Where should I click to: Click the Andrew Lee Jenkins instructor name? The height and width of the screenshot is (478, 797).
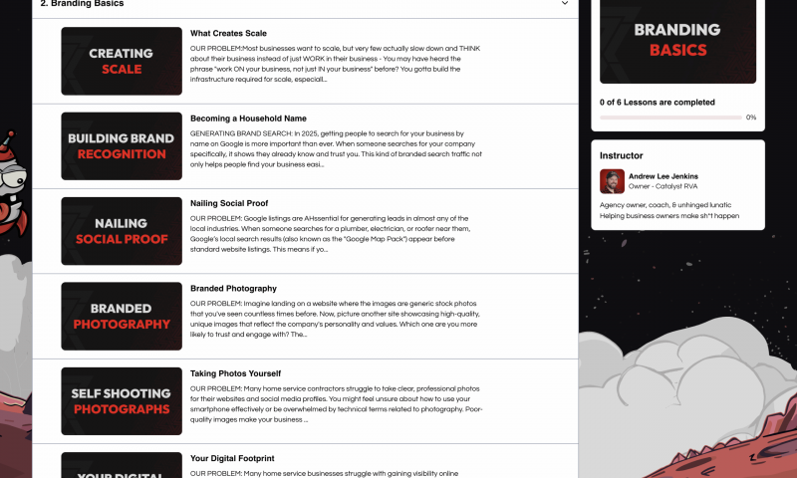coord(663,176)
